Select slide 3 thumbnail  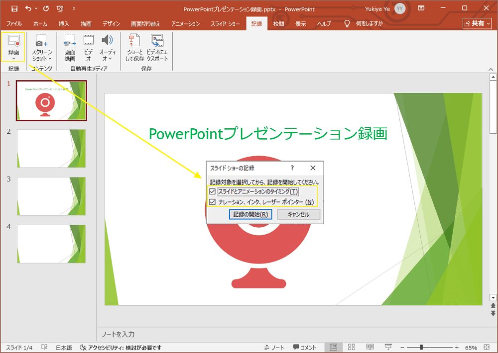pyautogui.click(x=51, y=196)
